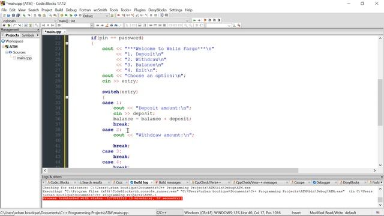384x216 pixels.
Task: Open the search text combo box dropdown arrow
Action: click(92, 25)
